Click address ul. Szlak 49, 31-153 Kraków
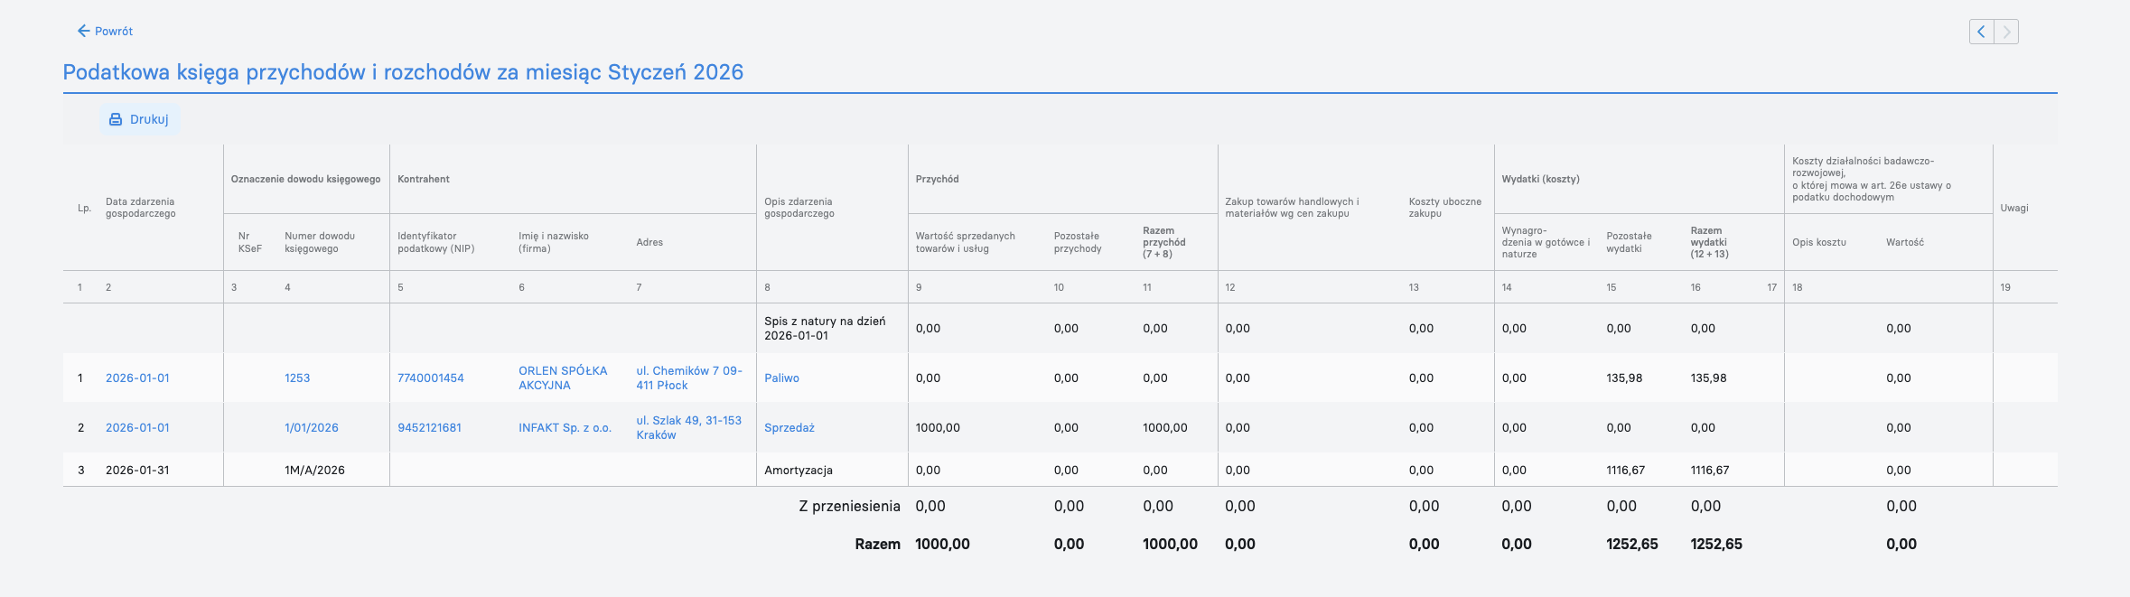 [688, 427]
